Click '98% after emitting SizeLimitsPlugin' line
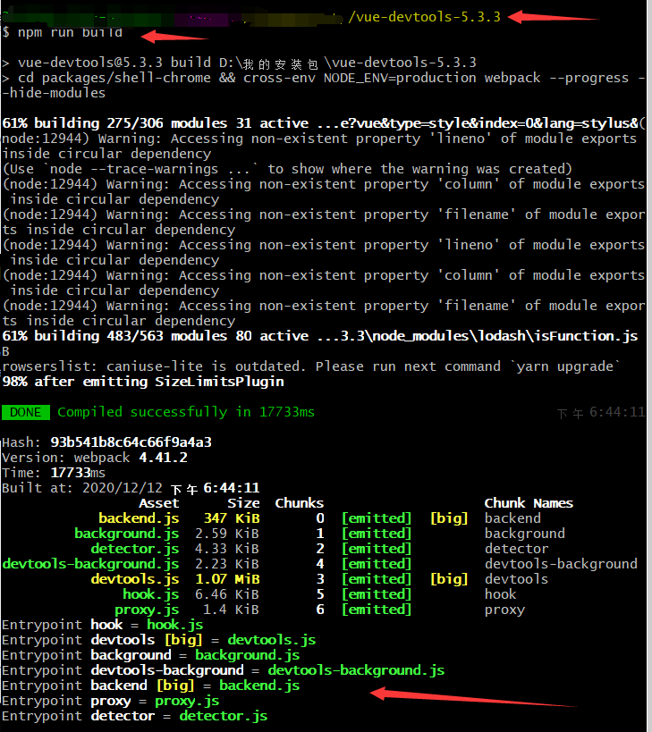The image size is (652, 732). (x=143, y=382)
